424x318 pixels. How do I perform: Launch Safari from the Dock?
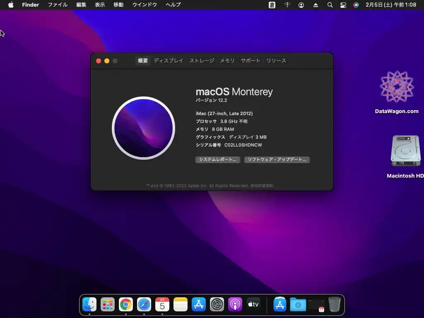pyautogui.click(x=144, y=304)
